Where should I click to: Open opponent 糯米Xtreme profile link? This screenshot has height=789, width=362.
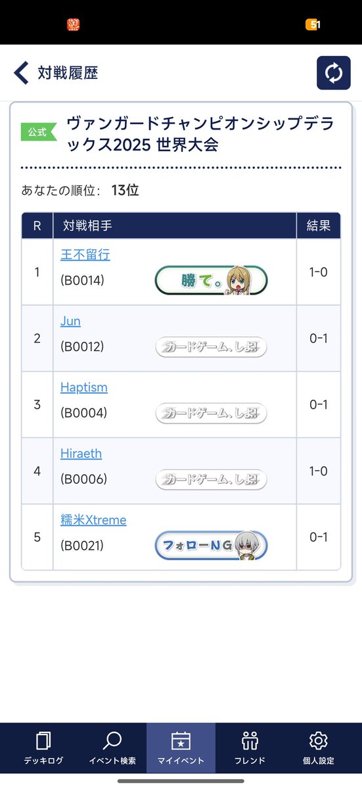(93, 520)
